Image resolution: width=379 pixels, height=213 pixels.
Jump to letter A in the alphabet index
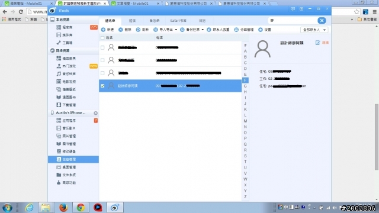[245, 51]
